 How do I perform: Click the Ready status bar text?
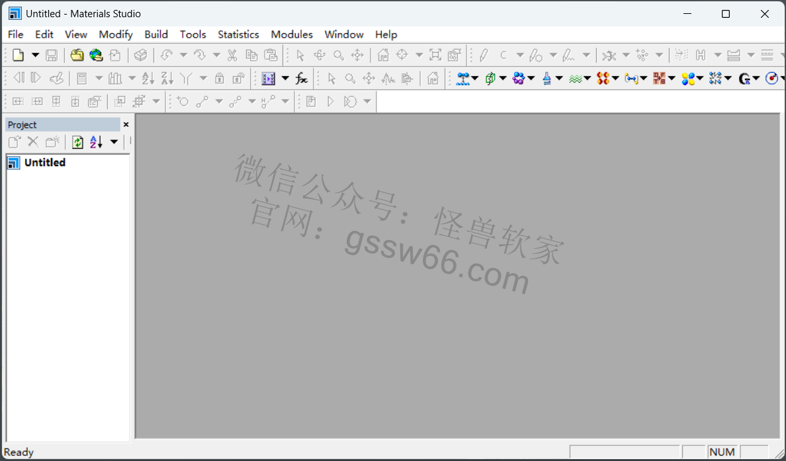click(19, 452)
